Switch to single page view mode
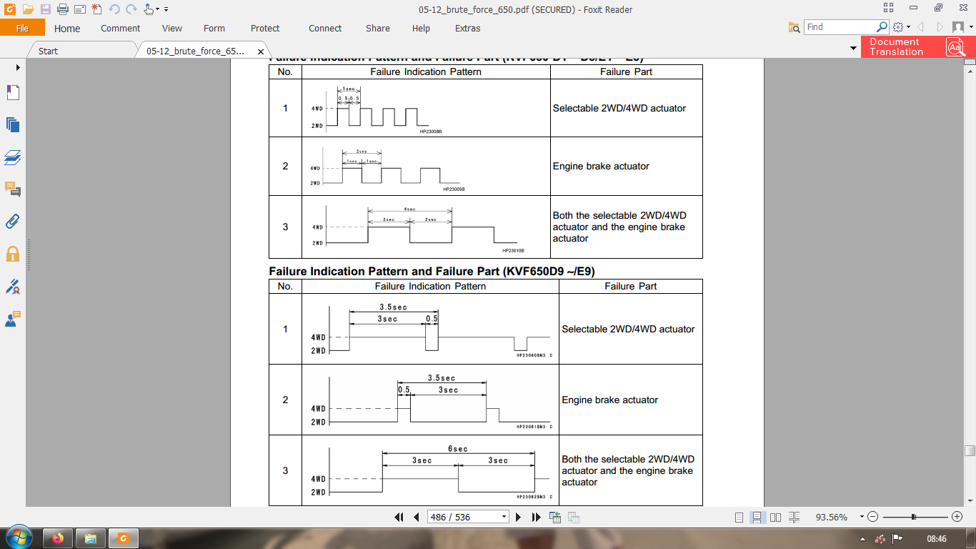Image resolution: width=976 pixels, height=549 pixels. coord(740,517)
